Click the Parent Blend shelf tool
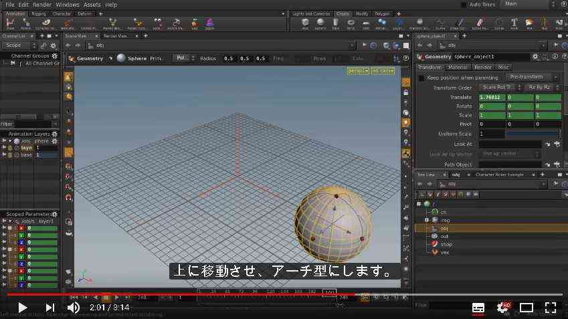 pyautogui.click(x=112, y=23)
